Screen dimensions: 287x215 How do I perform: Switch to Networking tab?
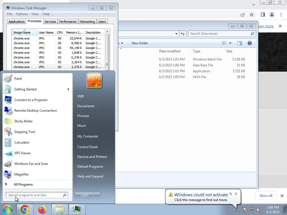(87, 22)
